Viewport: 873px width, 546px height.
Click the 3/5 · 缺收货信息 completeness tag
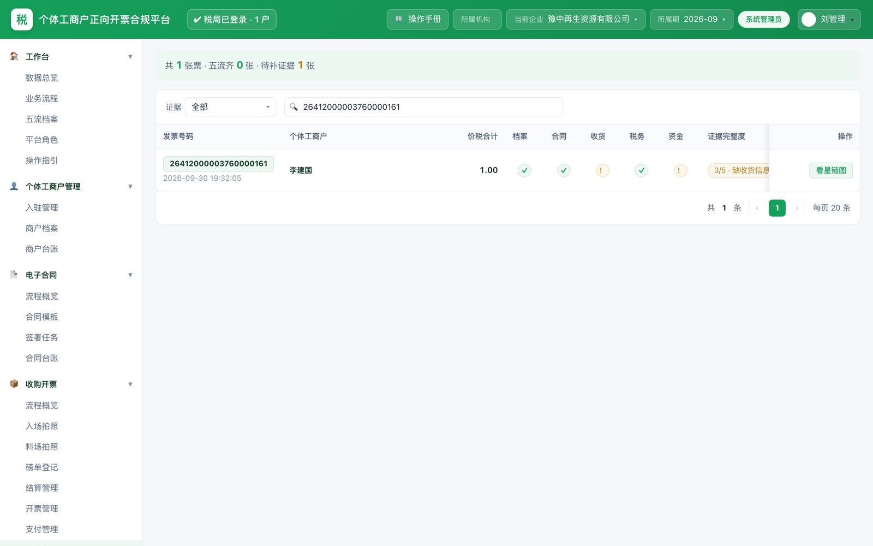coord(738,170)
